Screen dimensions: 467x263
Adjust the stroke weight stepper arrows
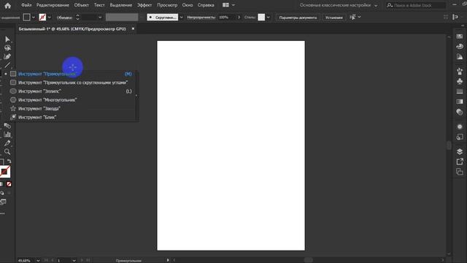click(78, 18)
